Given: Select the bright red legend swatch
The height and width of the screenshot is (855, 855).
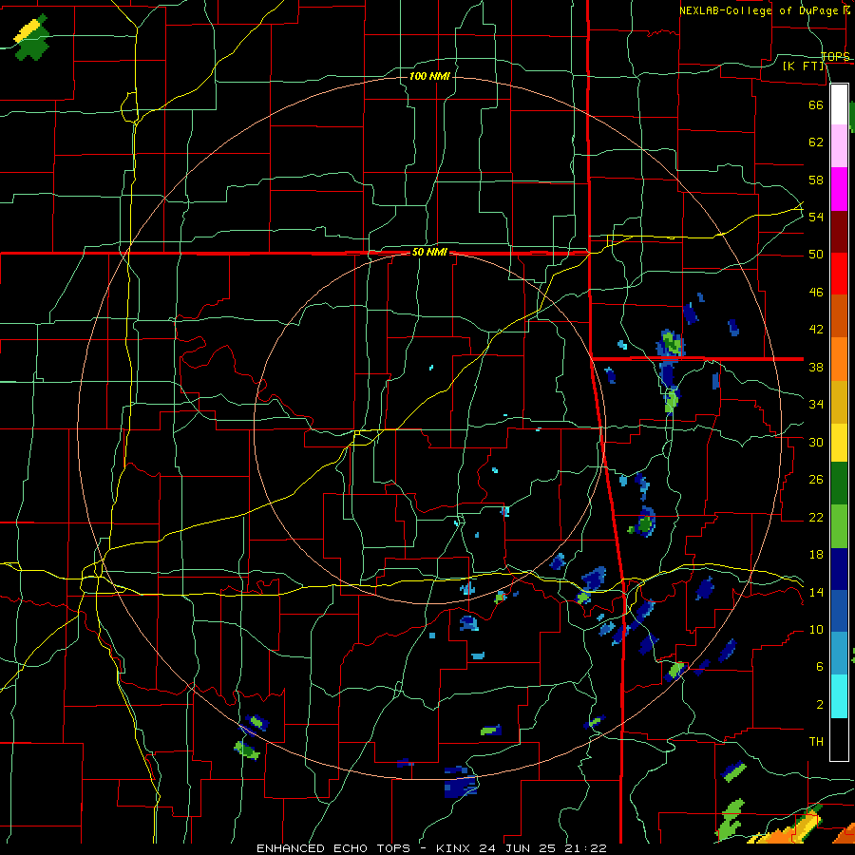Looking at the screenshot, I should click(839, 274).
